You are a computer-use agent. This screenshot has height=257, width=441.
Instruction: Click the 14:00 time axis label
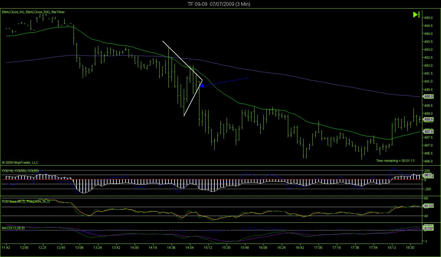pyautogui.click(x=134, y=247)
